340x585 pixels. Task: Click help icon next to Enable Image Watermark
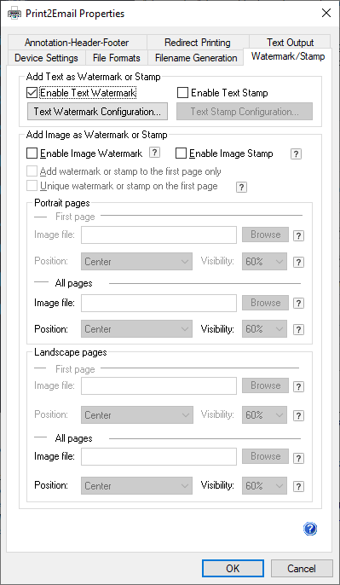[155, 153]
